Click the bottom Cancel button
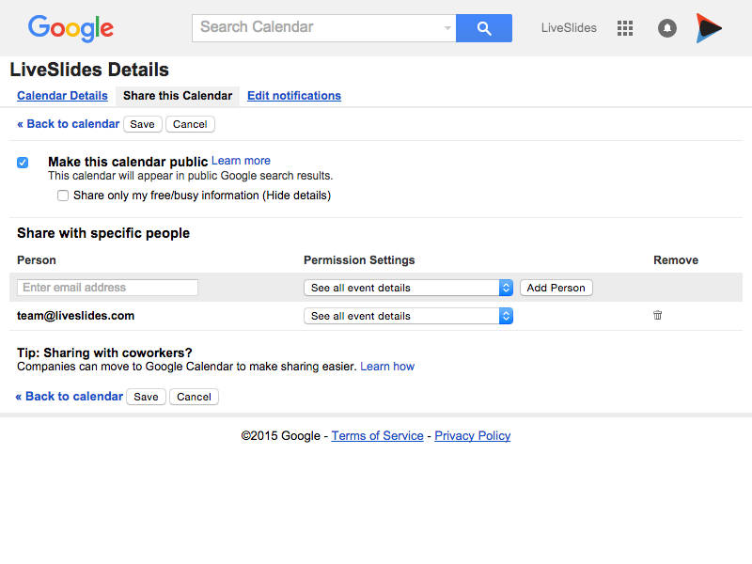Image resolution: width=752 pixels, height=564 pixels. click(x=194, y=397)
